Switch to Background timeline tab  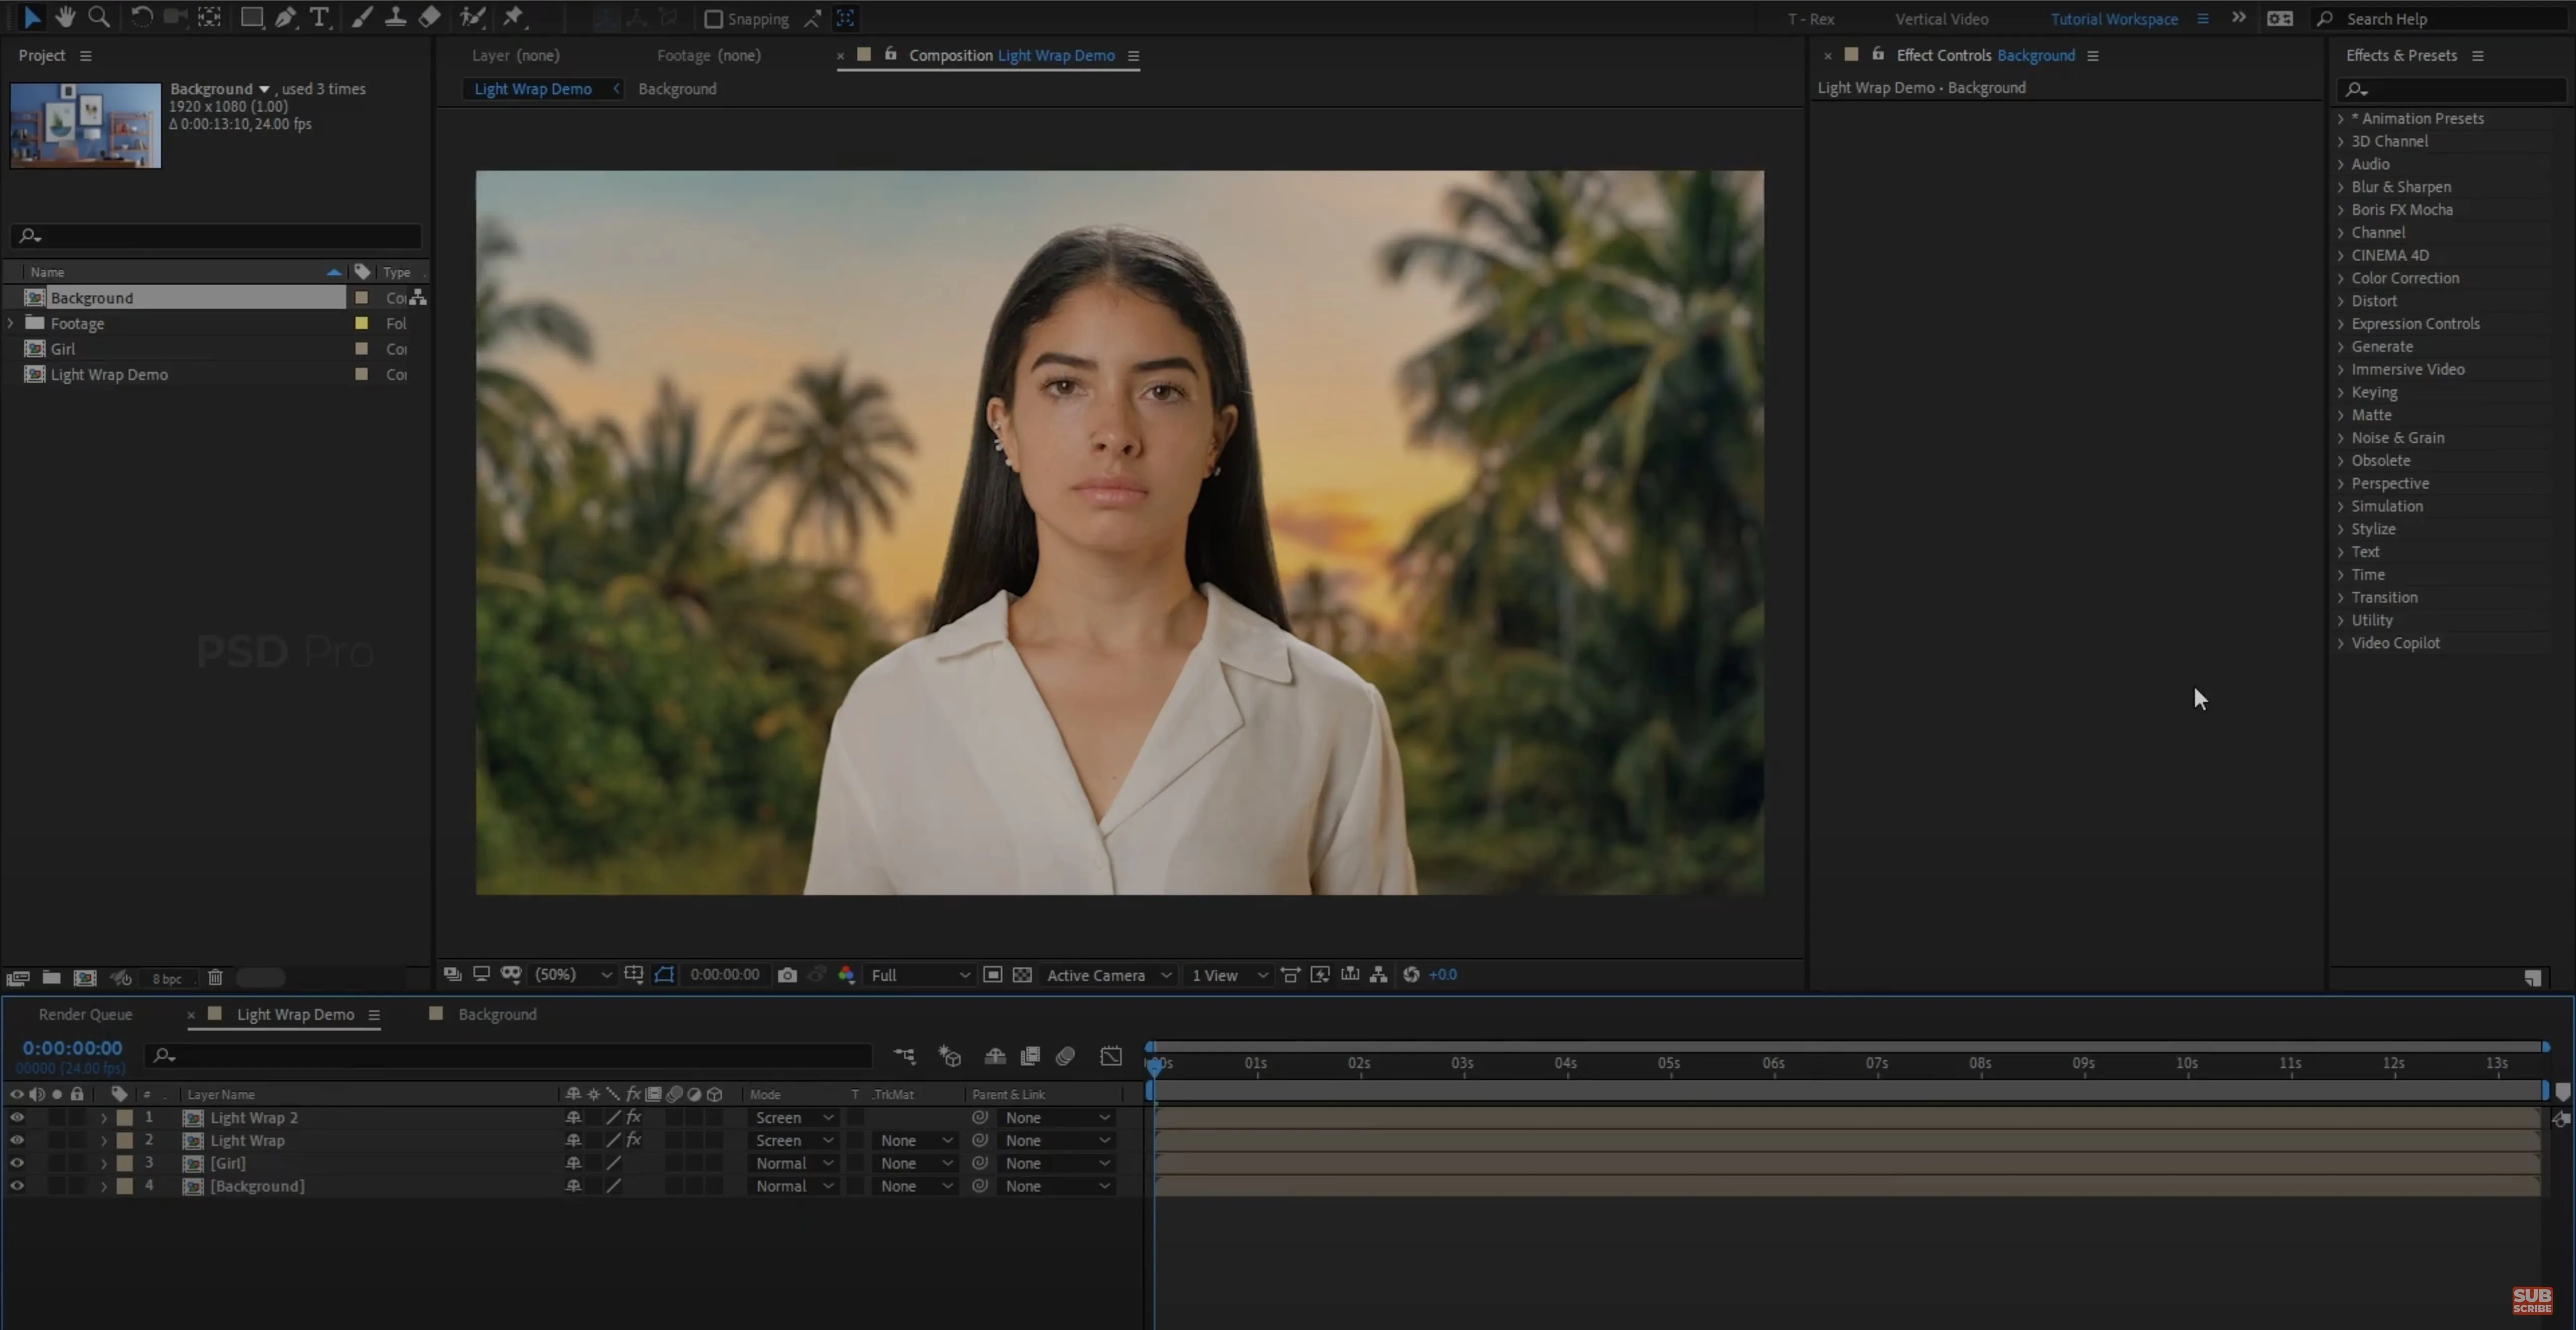point(497,1014)
